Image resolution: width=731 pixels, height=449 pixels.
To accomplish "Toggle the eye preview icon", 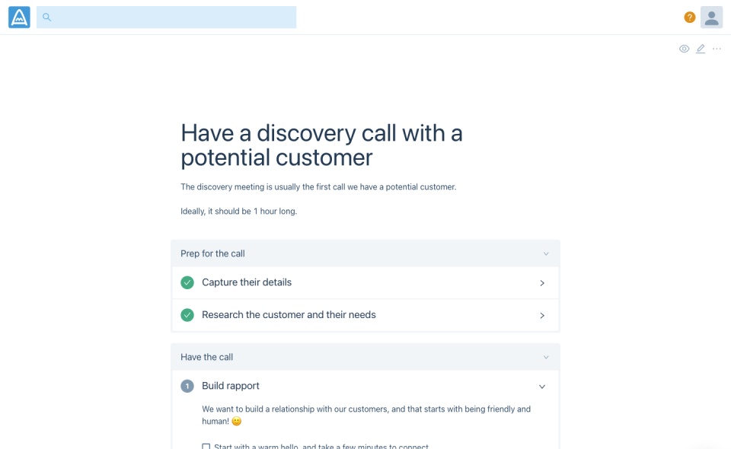I will (684, 49).
